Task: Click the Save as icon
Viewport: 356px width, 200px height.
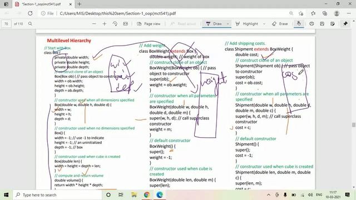Action: 333,23
